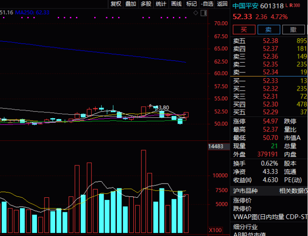This screenshot has height=236, width=308.
Task: Select current price 52.33 in header
Action: [242, 17]
